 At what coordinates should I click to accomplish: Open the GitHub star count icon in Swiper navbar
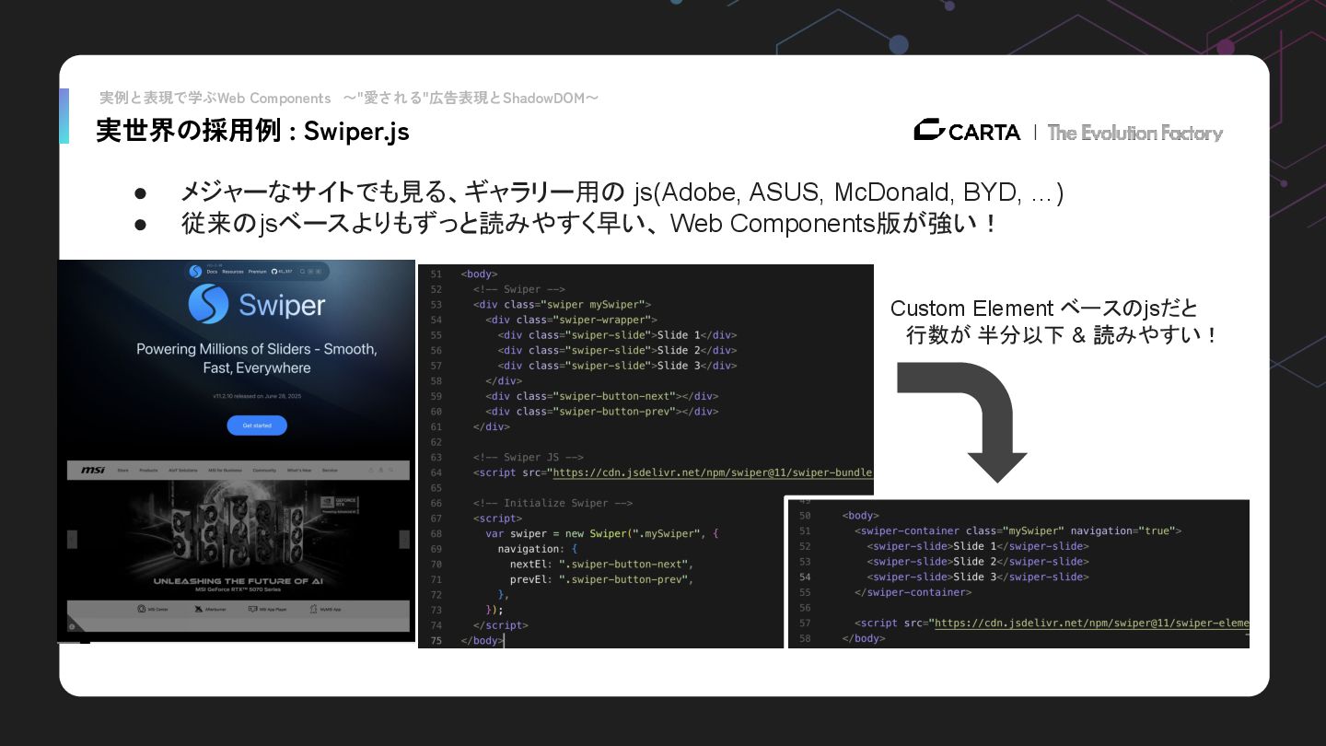[274, 272]
